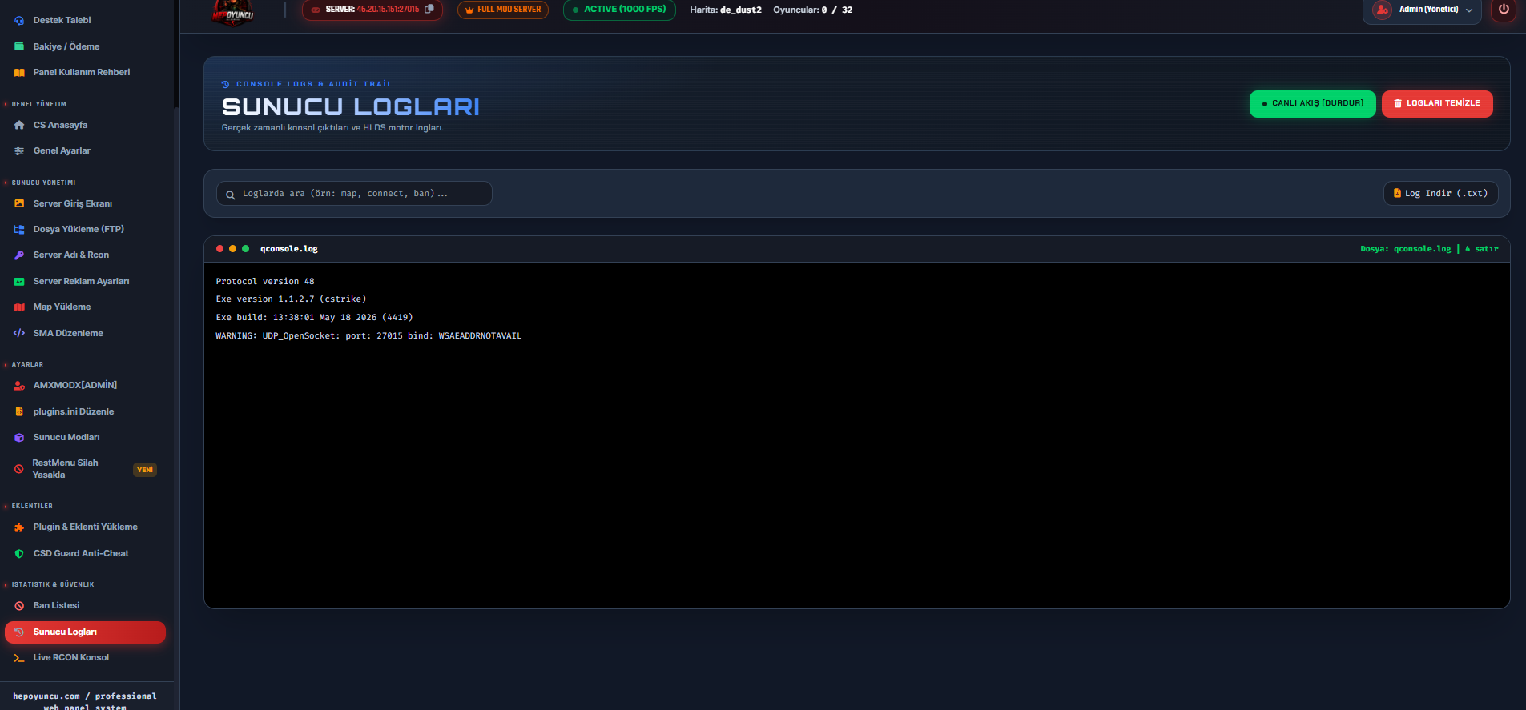Open Destek Talebi in sidebar
Screen dimensions: 1526x710
[62, 21]
